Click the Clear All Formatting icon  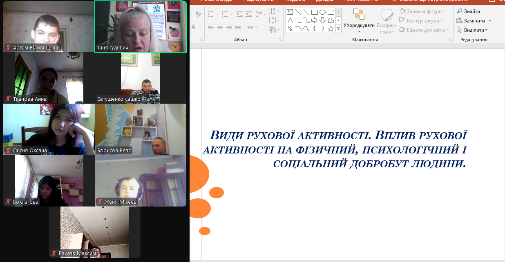coord(199,14)
